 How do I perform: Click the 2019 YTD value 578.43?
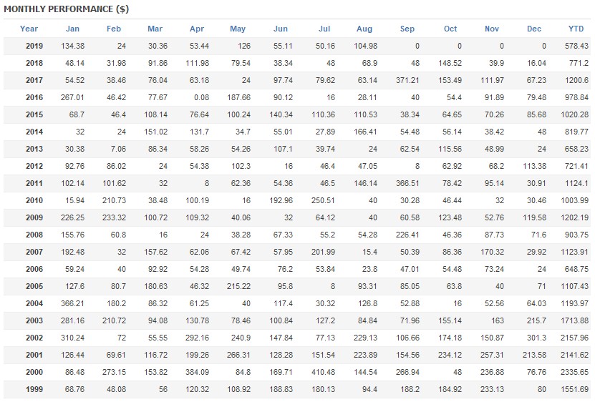[576, 46]
